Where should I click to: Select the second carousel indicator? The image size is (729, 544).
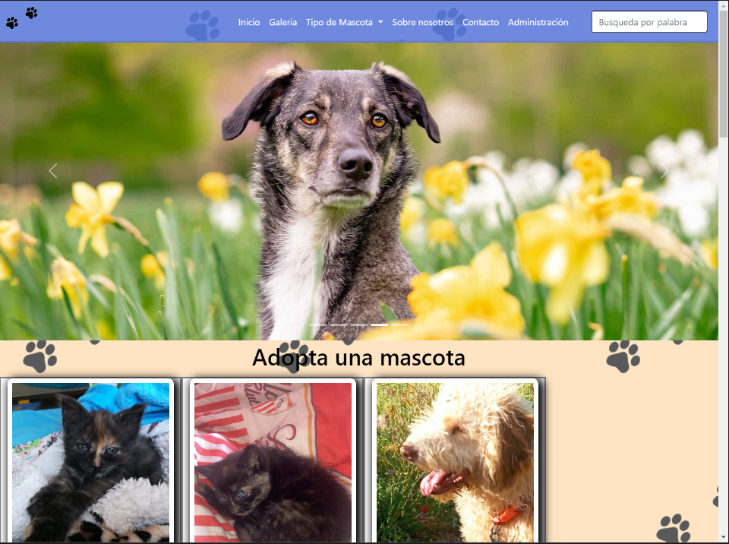pos(339,325)
